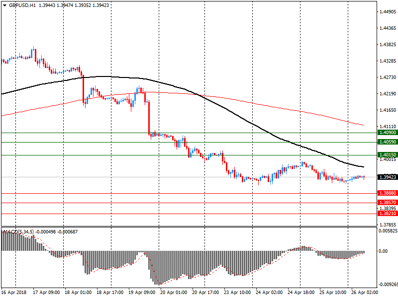Click the OHLC quote values in chart header
Viewport: 398px width, 298px height.
click(x=74, y=5)
